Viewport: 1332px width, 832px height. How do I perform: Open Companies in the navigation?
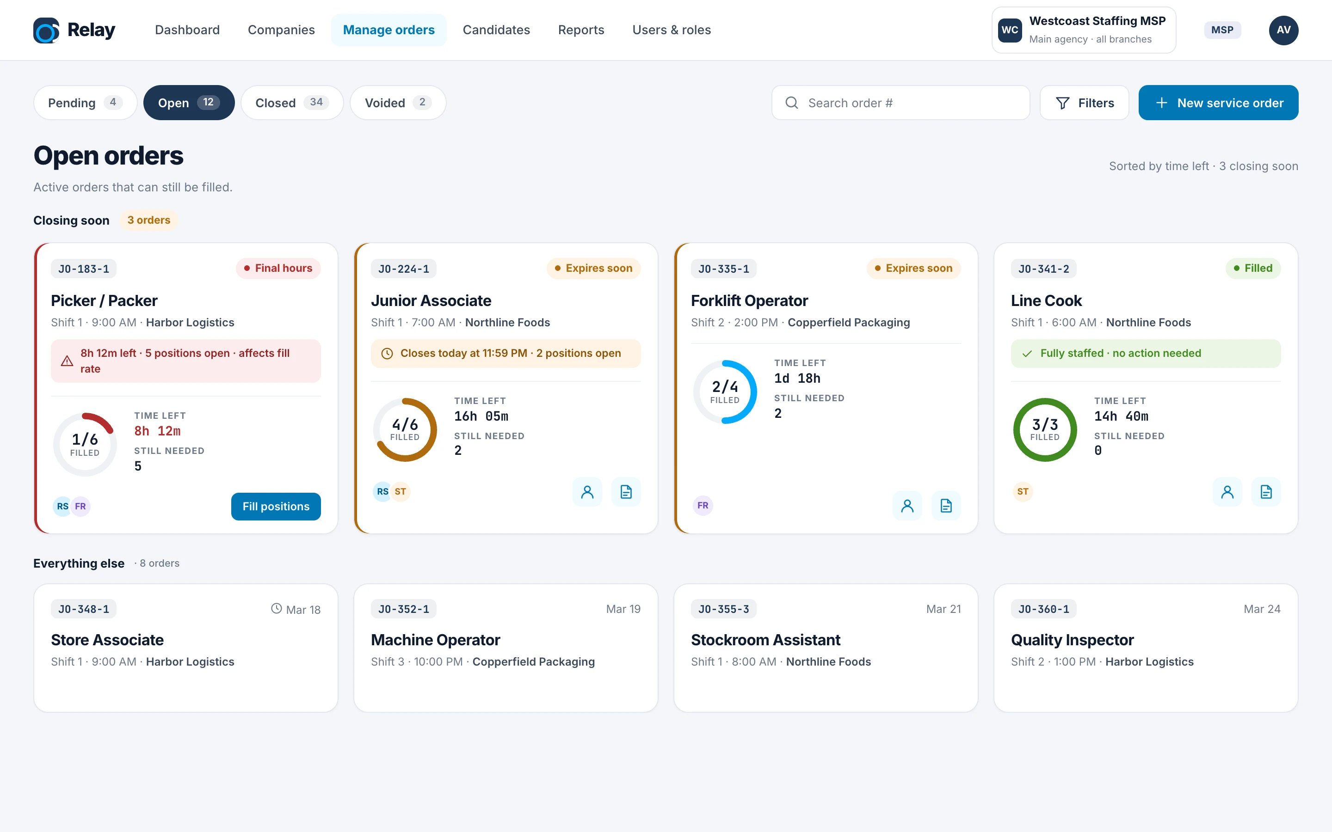coord(281,30)
